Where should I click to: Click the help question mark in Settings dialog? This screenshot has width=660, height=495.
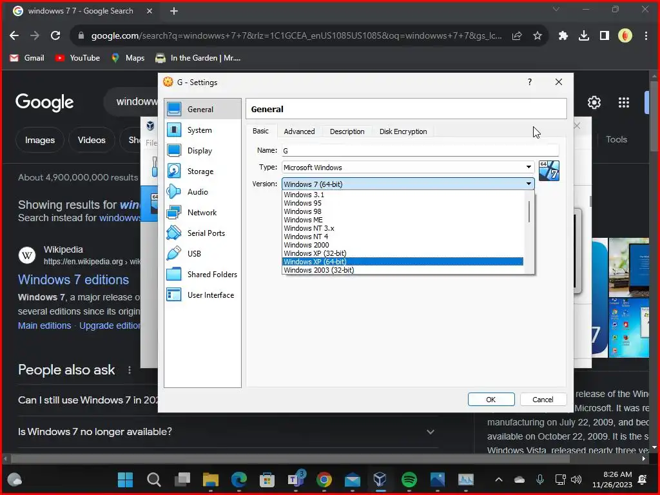point(530,82)
